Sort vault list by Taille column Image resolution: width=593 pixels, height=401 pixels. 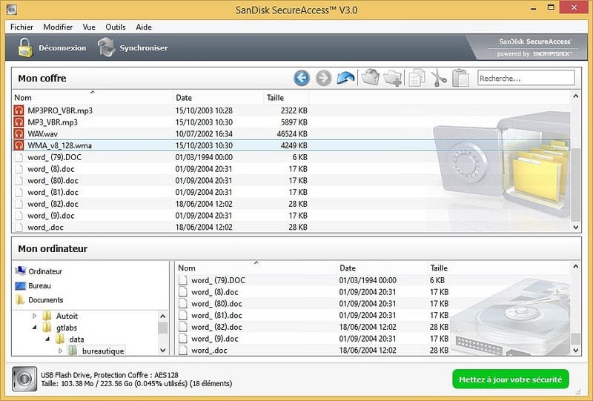(286, 97)
